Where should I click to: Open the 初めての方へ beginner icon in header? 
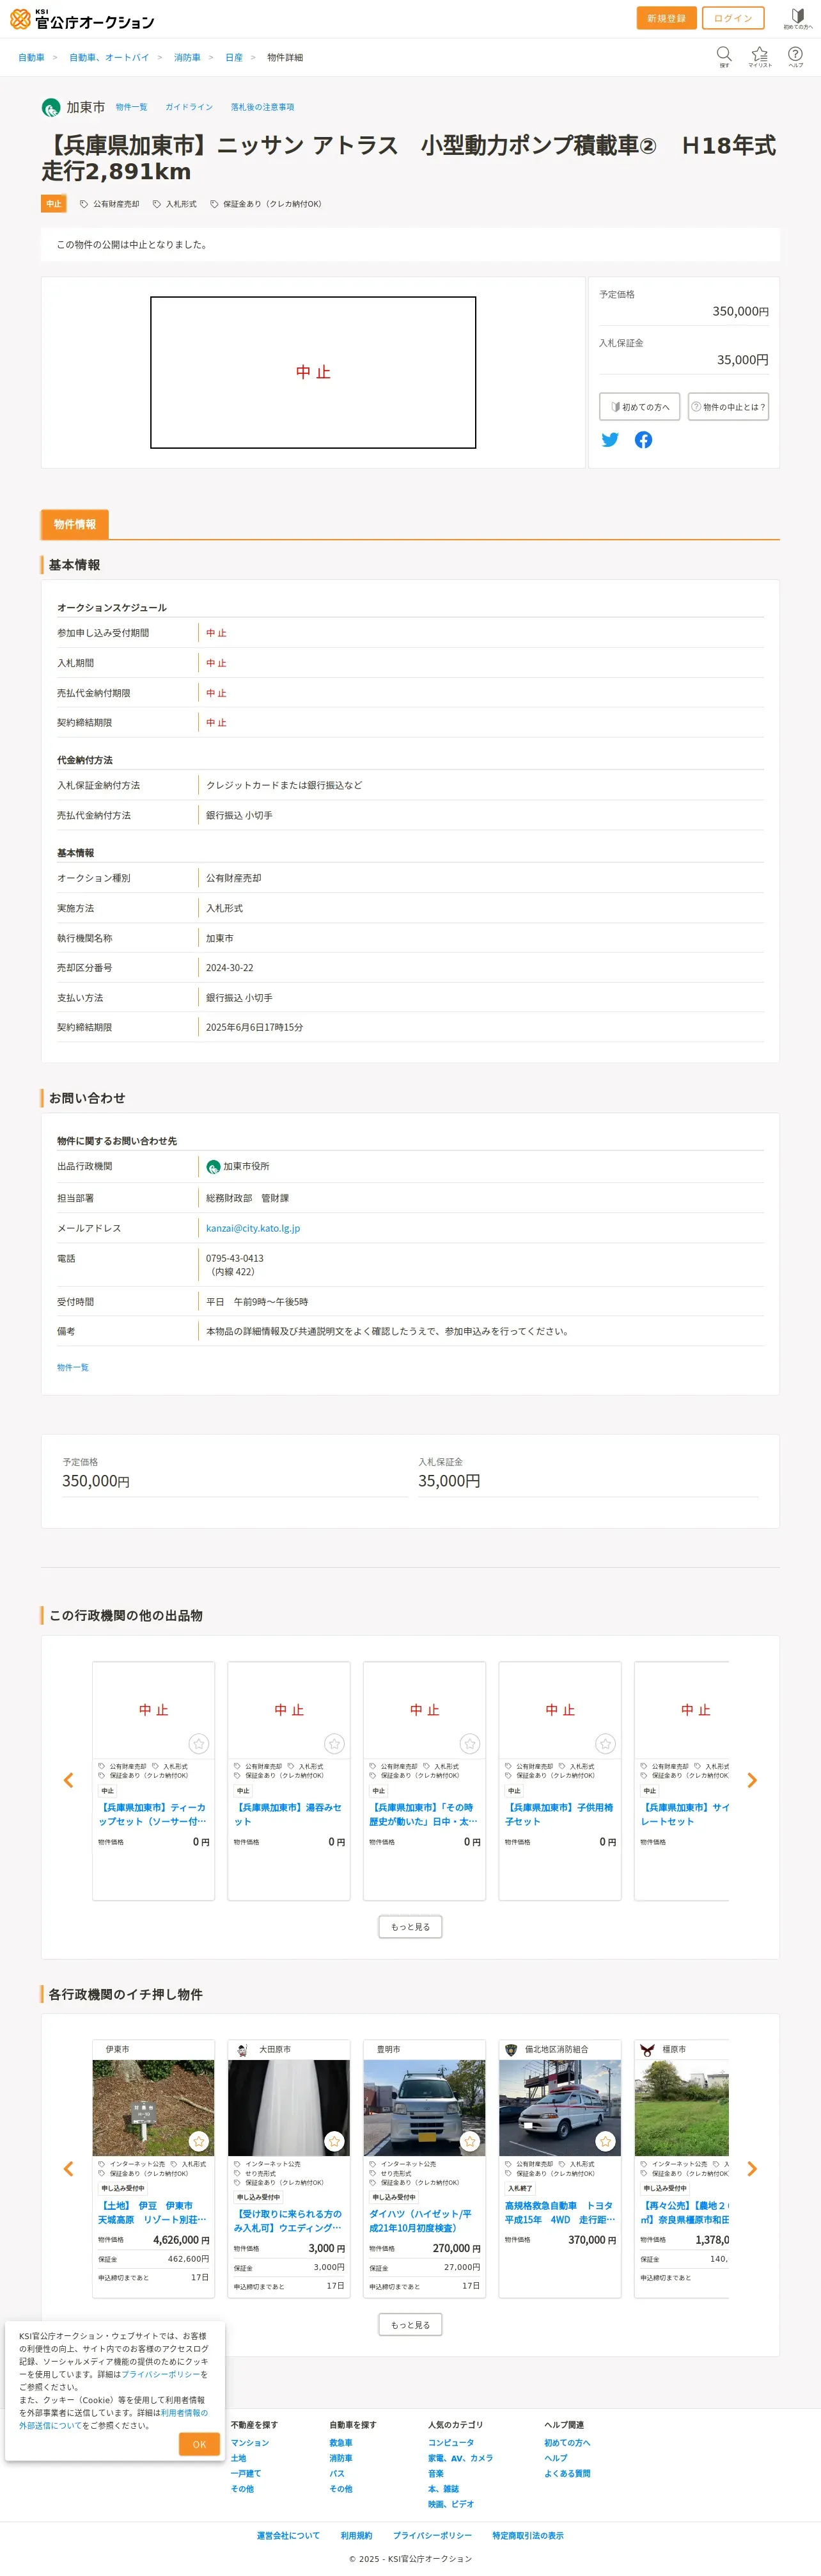[x=797, y=18]
